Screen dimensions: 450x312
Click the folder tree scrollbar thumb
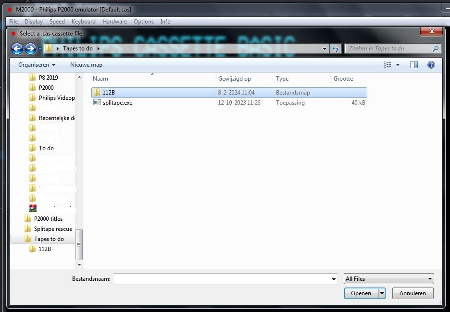(x=79, y=244)
